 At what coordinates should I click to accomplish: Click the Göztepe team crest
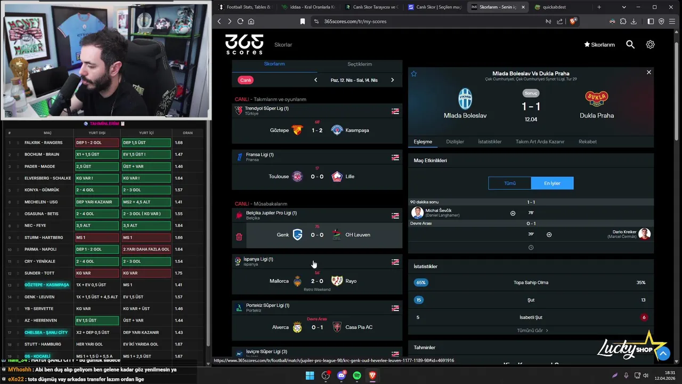pos(297,130)
